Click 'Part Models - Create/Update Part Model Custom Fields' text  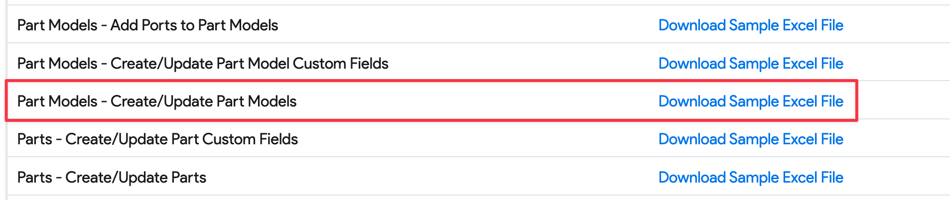(x=203, y=64)
